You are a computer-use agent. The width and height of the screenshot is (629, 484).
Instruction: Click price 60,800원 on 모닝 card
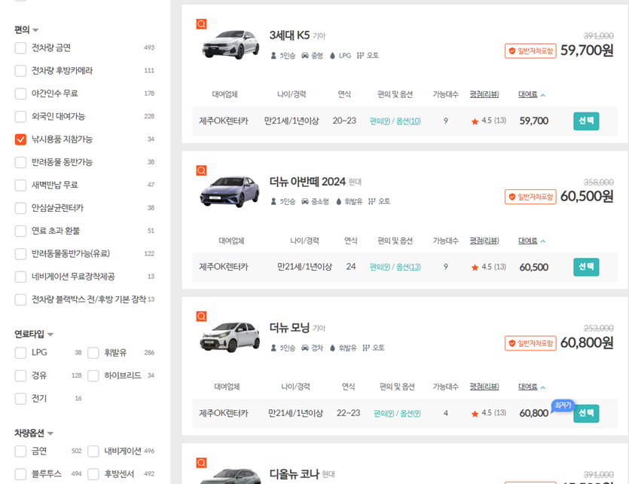coord(587,343)
